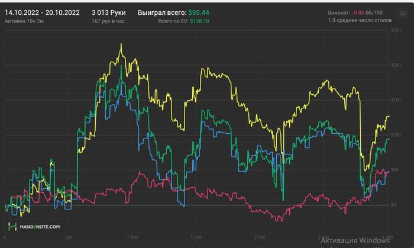Click the 'Винрейт' winrate label
Viewport: 414px width, 248px height.
click(x=339, y=12)
